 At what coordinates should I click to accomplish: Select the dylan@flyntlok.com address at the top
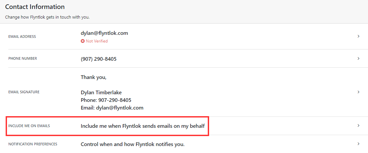tap(104, 33)
